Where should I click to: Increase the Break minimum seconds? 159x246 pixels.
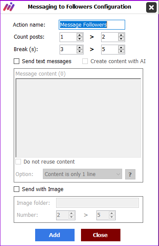80,48
